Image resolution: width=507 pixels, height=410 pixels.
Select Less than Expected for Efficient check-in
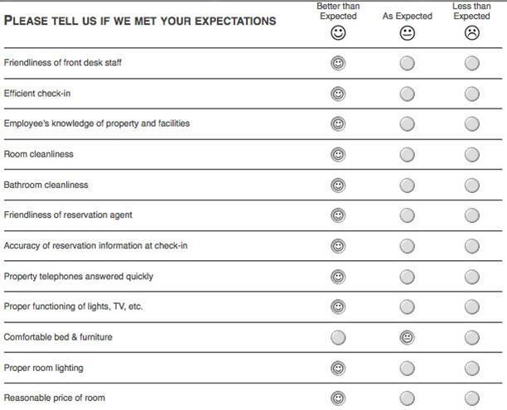coord(472,94)
